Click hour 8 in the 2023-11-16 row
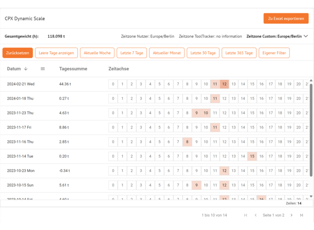314x230 pixels. point(187,142)
